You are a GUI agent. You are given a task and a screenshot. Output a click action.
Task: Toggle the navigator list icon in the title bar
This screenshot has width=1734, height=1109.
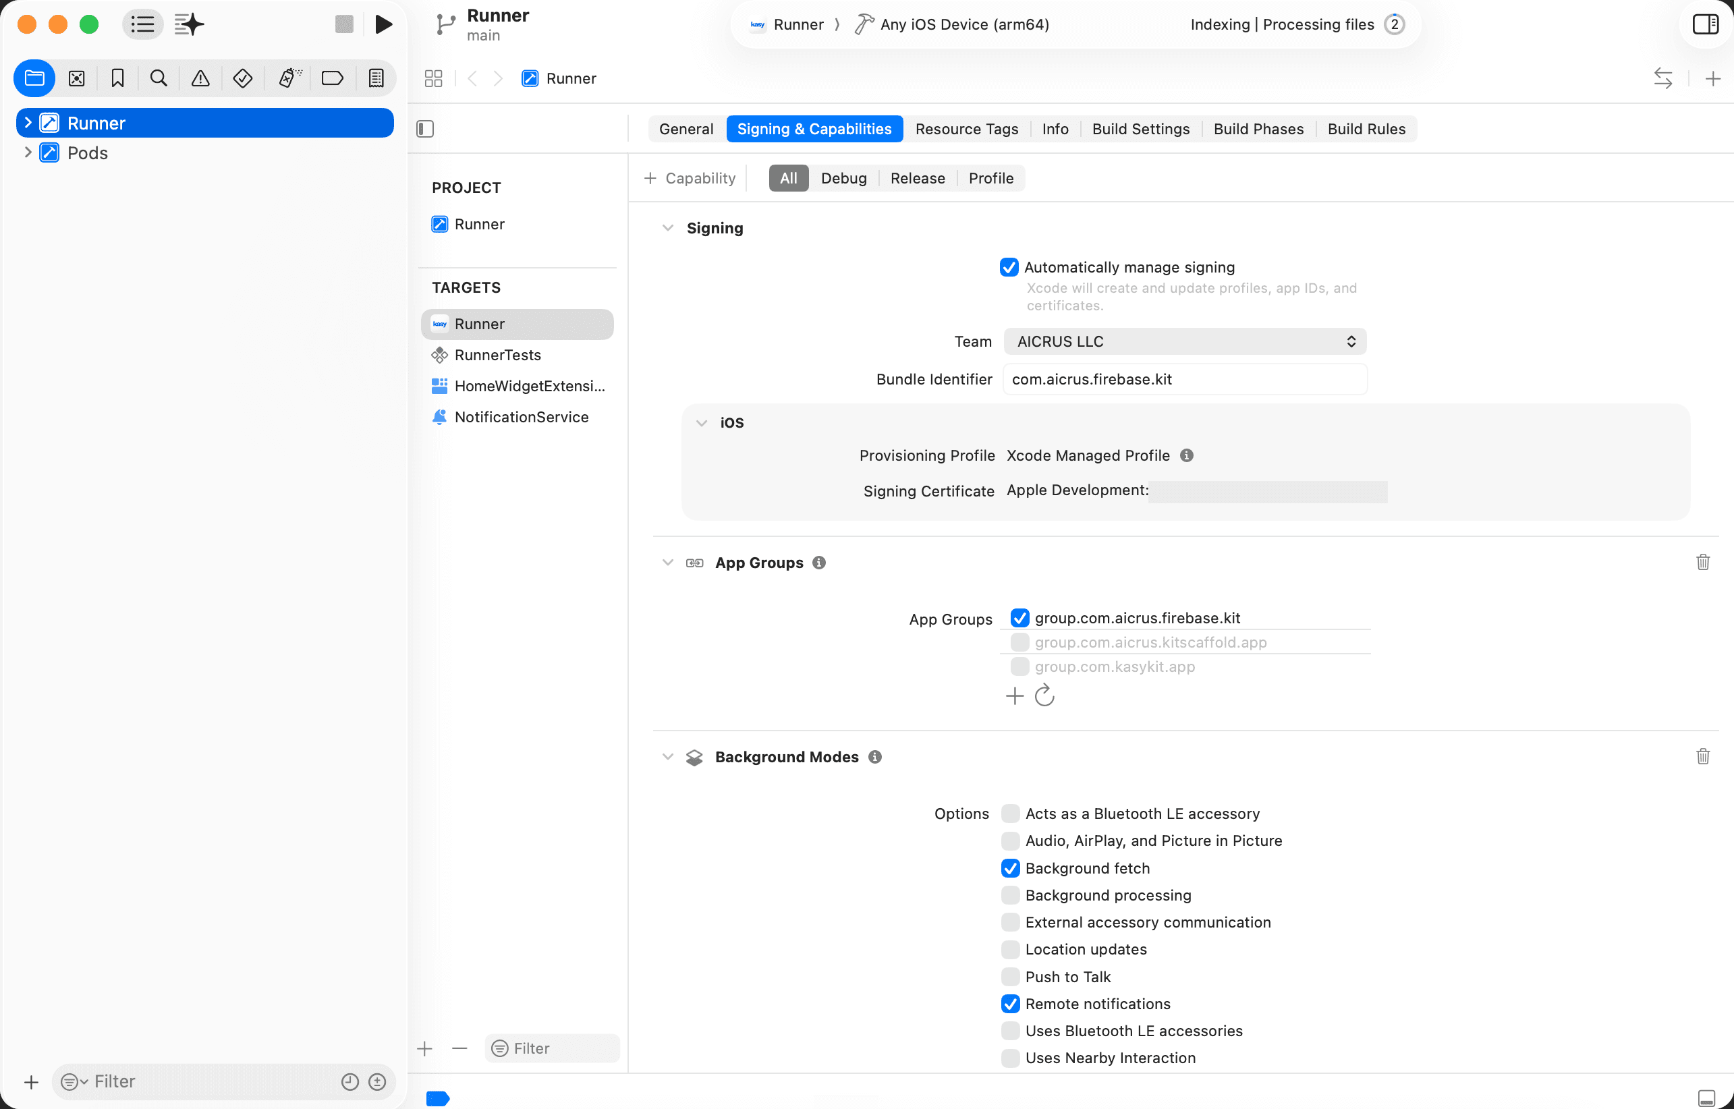click(x=142, y=24)
